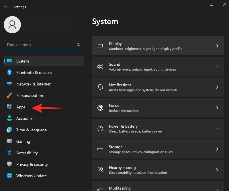Open Windows Update page
229x191 pixels.
[44, 176]
